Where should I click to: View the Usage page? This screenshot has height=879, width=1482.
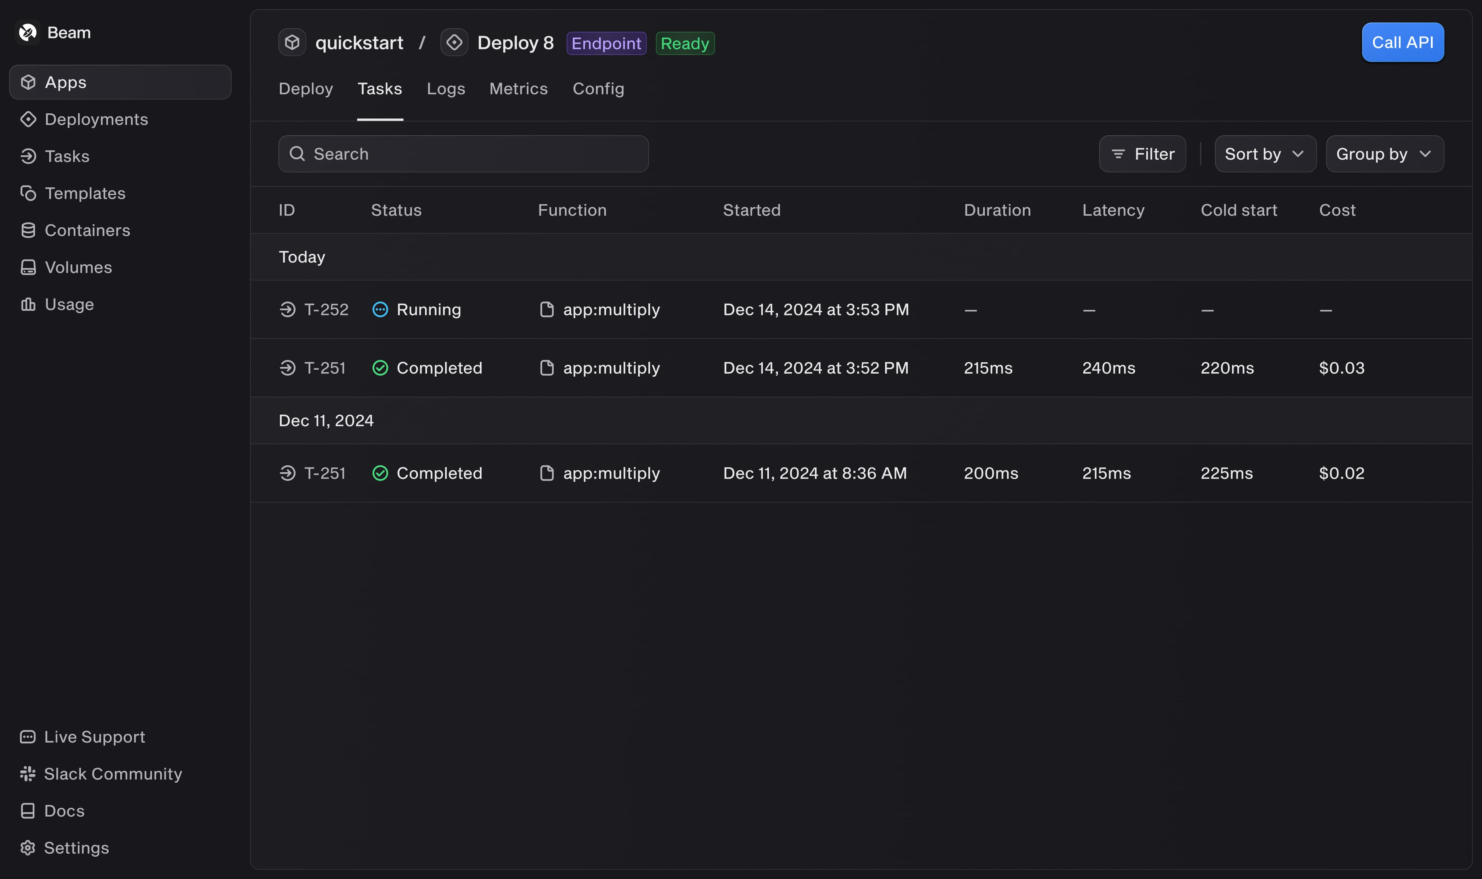click(x=69, y=305)
